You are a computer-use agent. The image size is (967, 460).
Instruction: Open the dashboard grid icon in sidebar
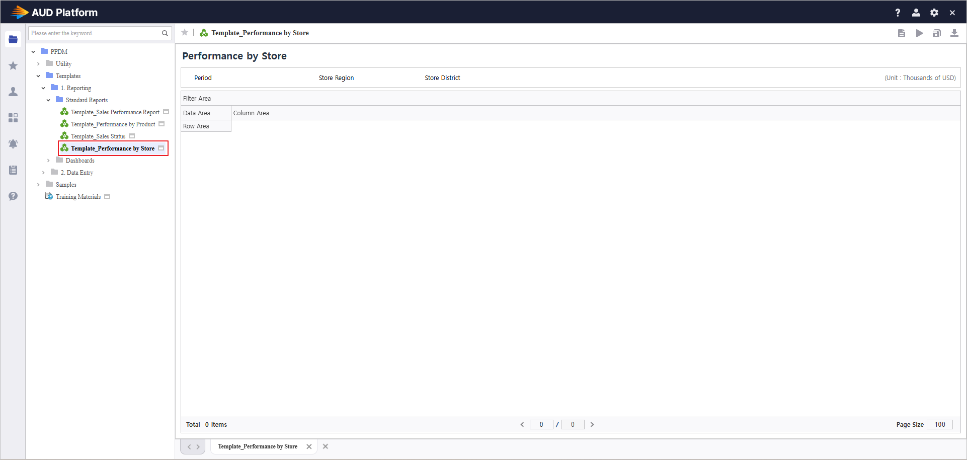click(x=13, y=118)
